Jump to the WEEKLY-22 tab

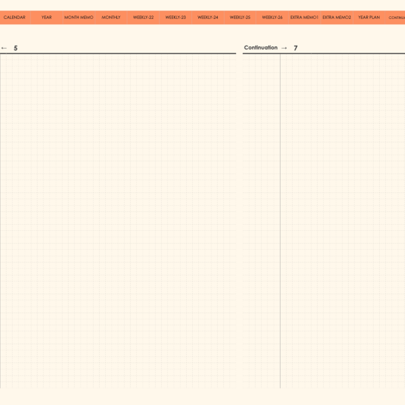click(144, 17)
